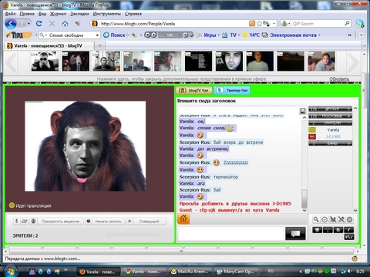This screenshot has width=370, height=277.
Task: Click the Поиск toolbar button
Action: pyautogui.click(x=115, y=35)
